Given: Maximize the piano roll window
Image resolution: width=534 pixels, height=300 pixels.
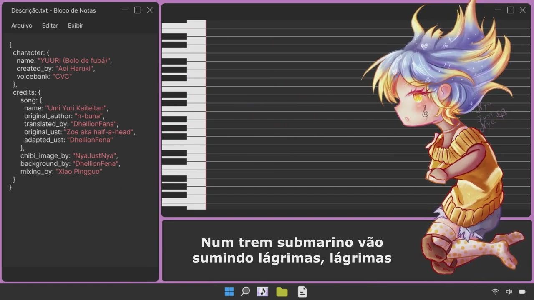Looking at the screenshot, I should tap(511, 10).
